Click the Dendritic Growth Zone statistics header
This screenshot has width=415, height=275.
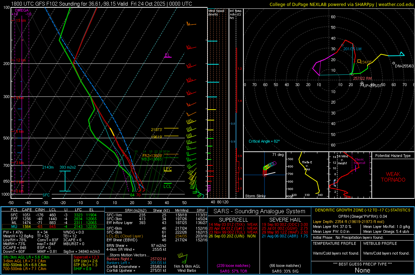coord(363,210)
